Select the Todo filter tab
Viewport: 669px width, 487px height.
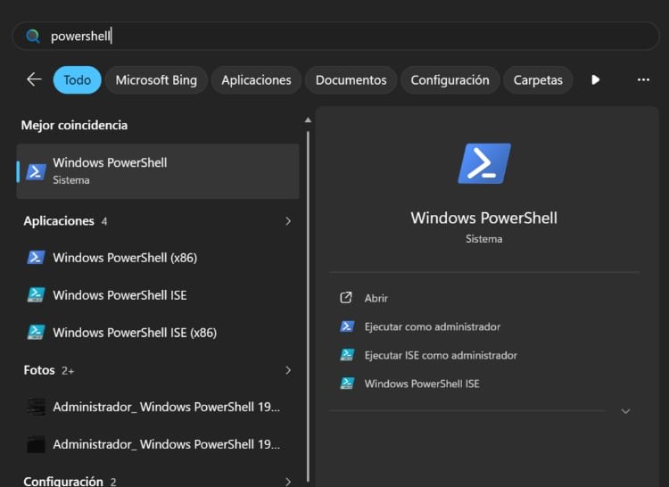click(78, 79)
